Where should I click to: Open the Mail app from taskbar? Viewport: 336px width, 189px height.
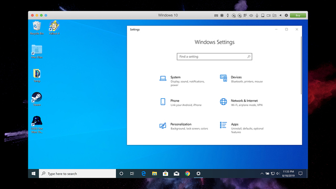pos(176,174)
